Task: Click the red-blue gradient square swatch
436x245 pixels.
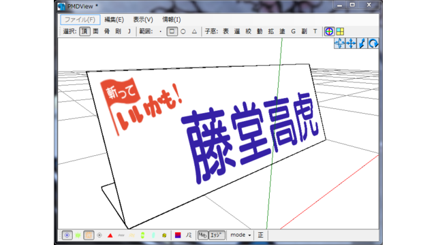Action: 178,235
